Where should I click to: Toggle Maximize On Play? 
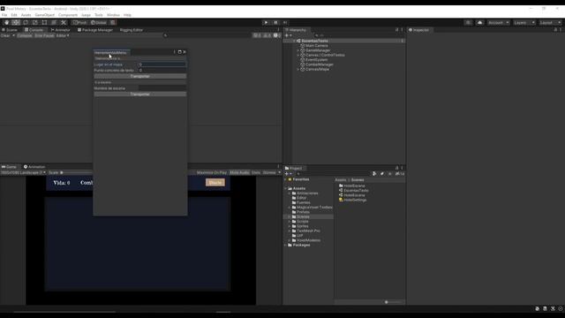[x=212, y=173]
